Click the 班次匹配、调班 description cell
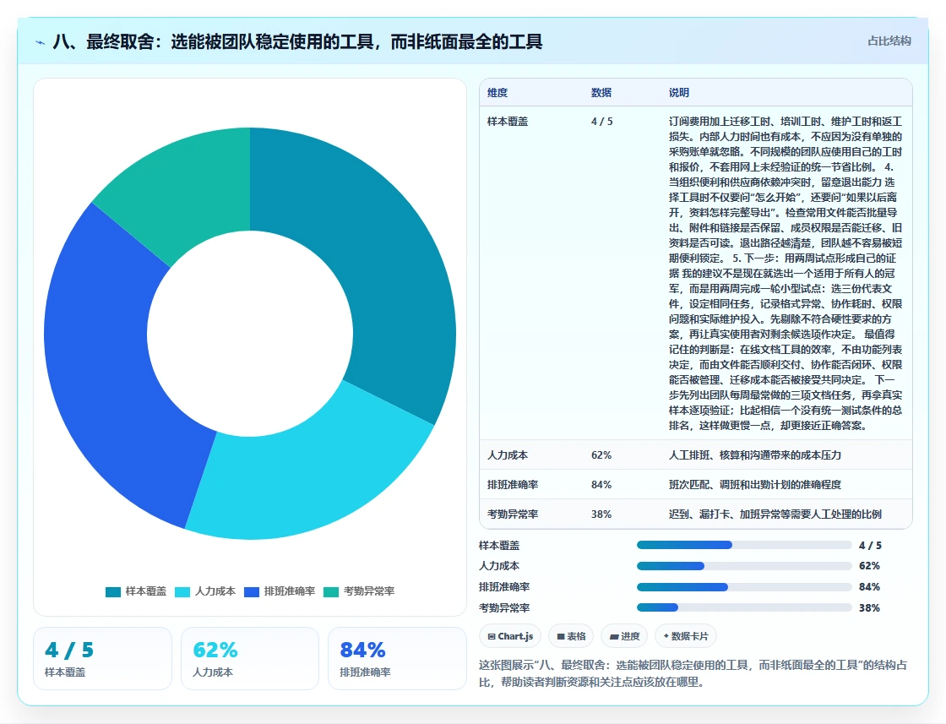This screenshot has height=724, width=946. pos(755,484)
